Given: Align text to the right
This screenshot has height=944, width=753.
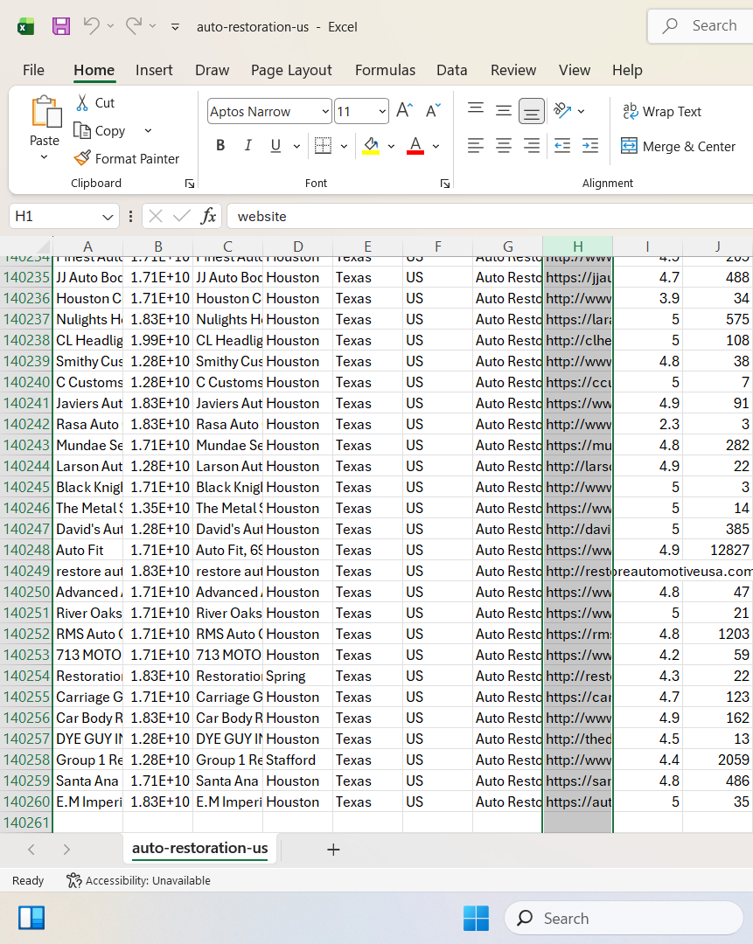Looking at the screenshot, I should (532, 146).
